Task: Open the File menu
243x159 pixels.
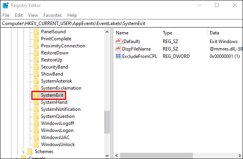Action: (x=6, y=15)
